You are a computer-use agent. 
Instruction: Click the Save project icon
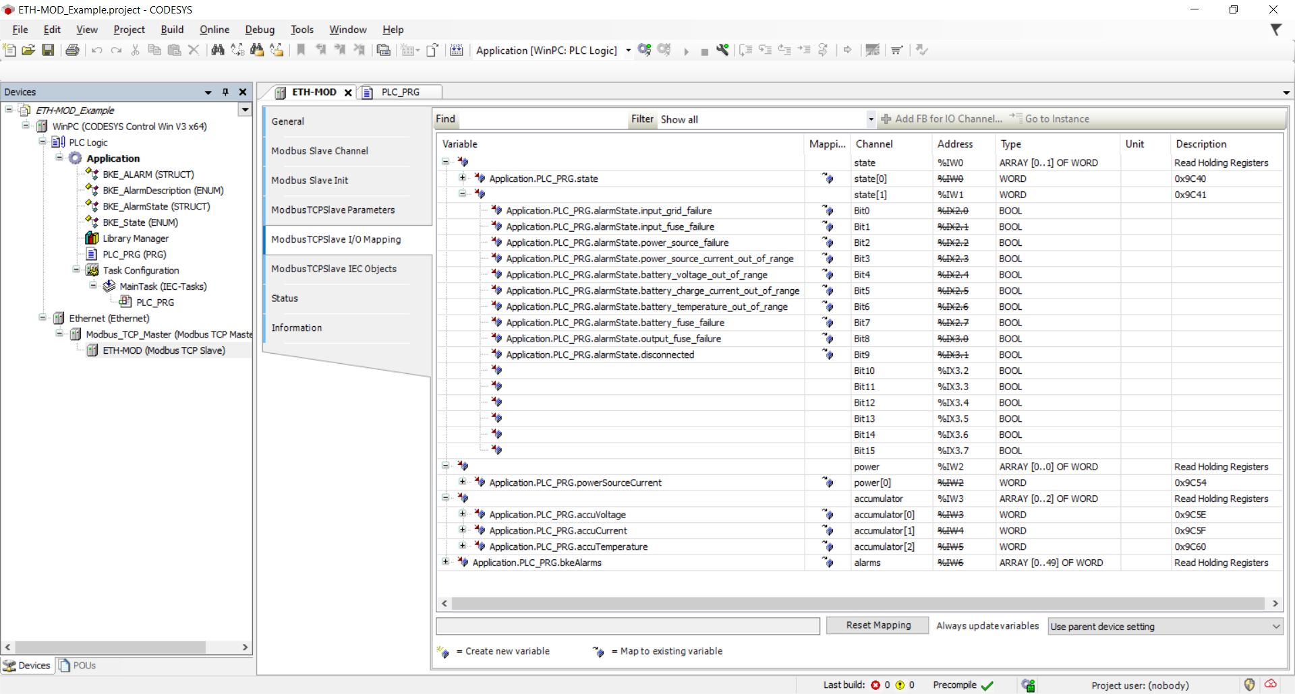pos(48,50)
